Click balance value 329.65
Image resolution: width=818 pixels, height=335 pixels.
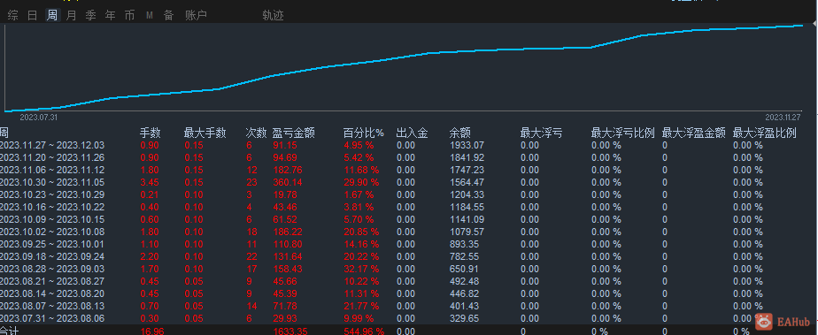click(x=464, y=318)
